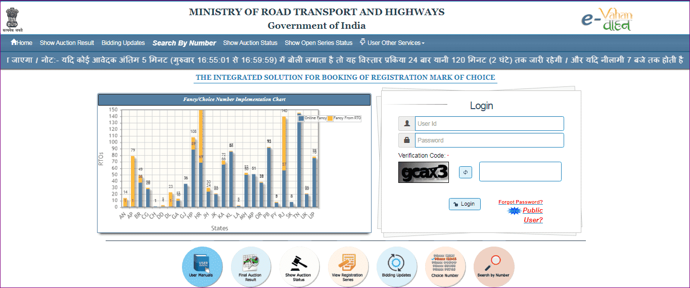
Task: Toggle Online Fancy legend swatch
Action: point(301,118)
